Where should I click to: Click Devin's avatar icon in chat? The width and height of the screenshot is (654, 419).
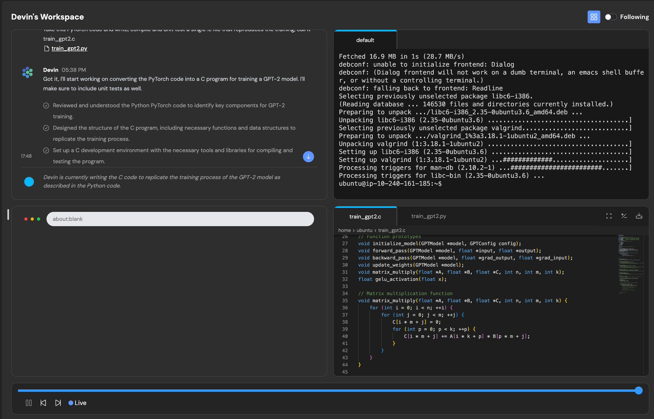click(27, 72)
